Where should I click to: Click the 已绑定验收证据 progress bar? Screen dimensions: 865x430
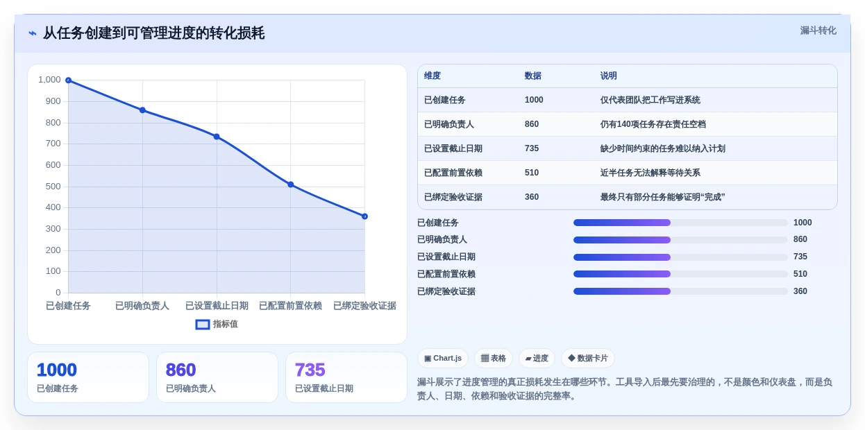pos(680,291)
